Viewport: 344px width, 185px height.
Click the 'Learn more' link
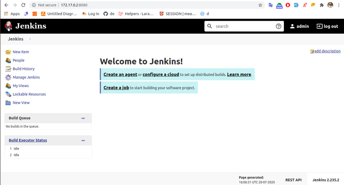pos(239,75)
